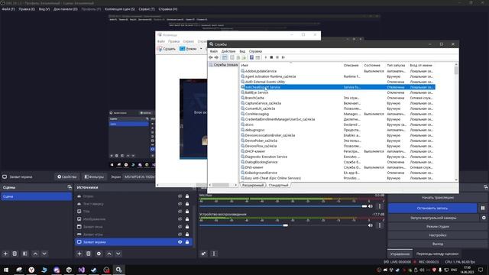Click Создать in Snipping Tool window

(167, 49)
